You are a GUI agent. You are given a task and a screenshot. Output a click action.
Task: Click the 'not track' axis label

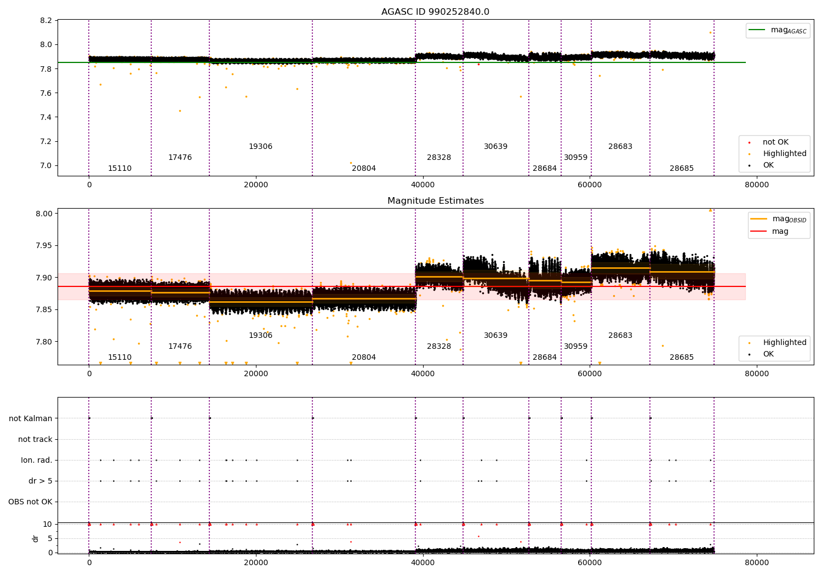coord(35,439)
